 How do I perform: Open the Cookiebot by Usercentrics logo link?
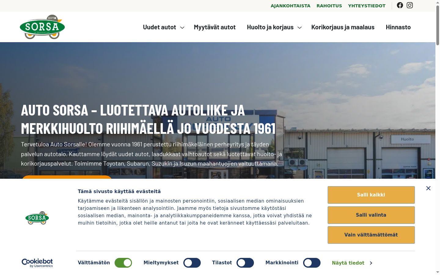point(37,263)
